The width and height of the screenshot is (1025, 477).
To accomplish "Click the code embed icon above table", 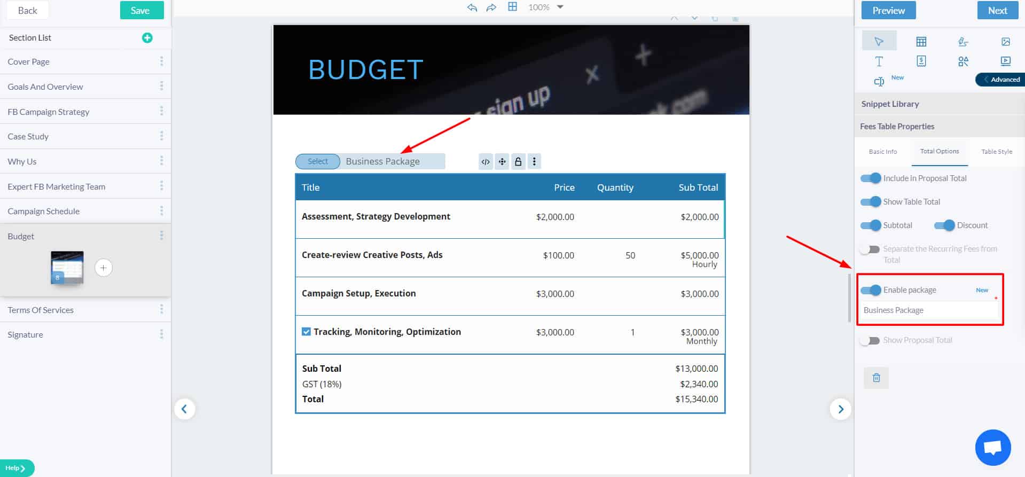I will pyautogui.click(x=486, y=161).
